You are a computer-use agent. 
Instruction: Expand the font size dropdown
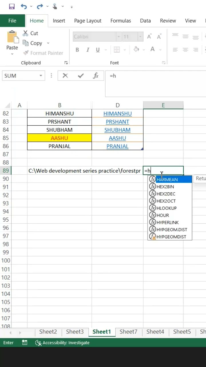pyautogui.click(x=140, y=37)
